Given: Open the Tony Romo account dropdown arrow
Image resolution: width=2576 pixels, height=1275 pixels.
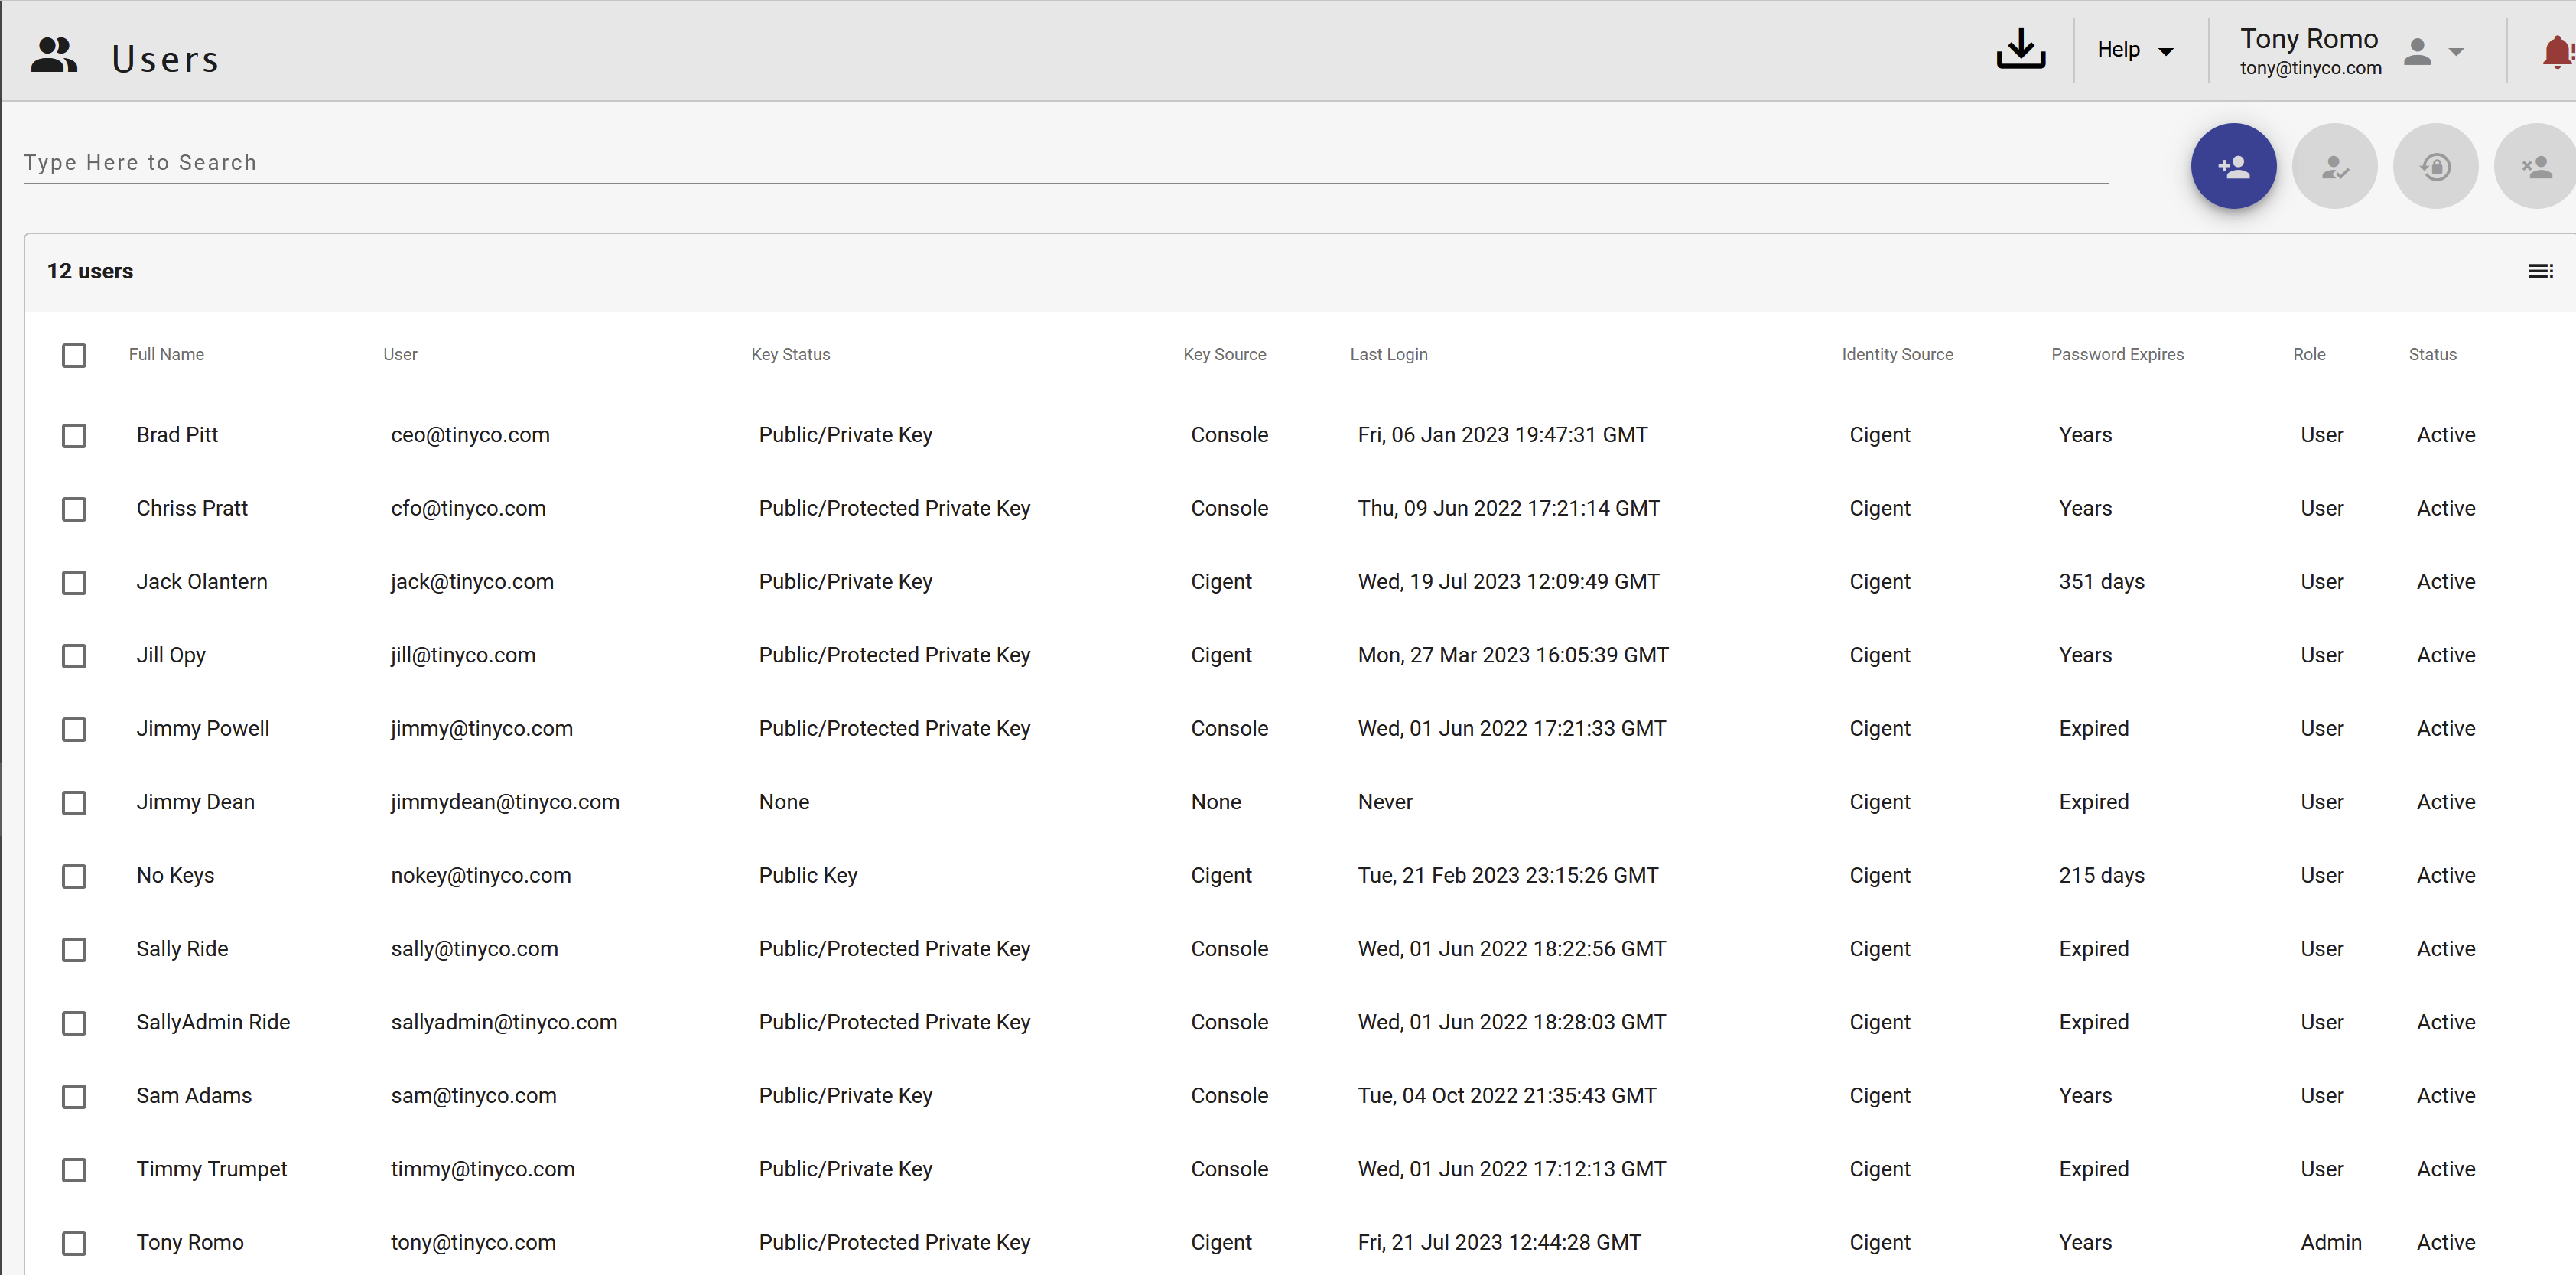Looking at the screenshot, I should (x=2455, y=52).
